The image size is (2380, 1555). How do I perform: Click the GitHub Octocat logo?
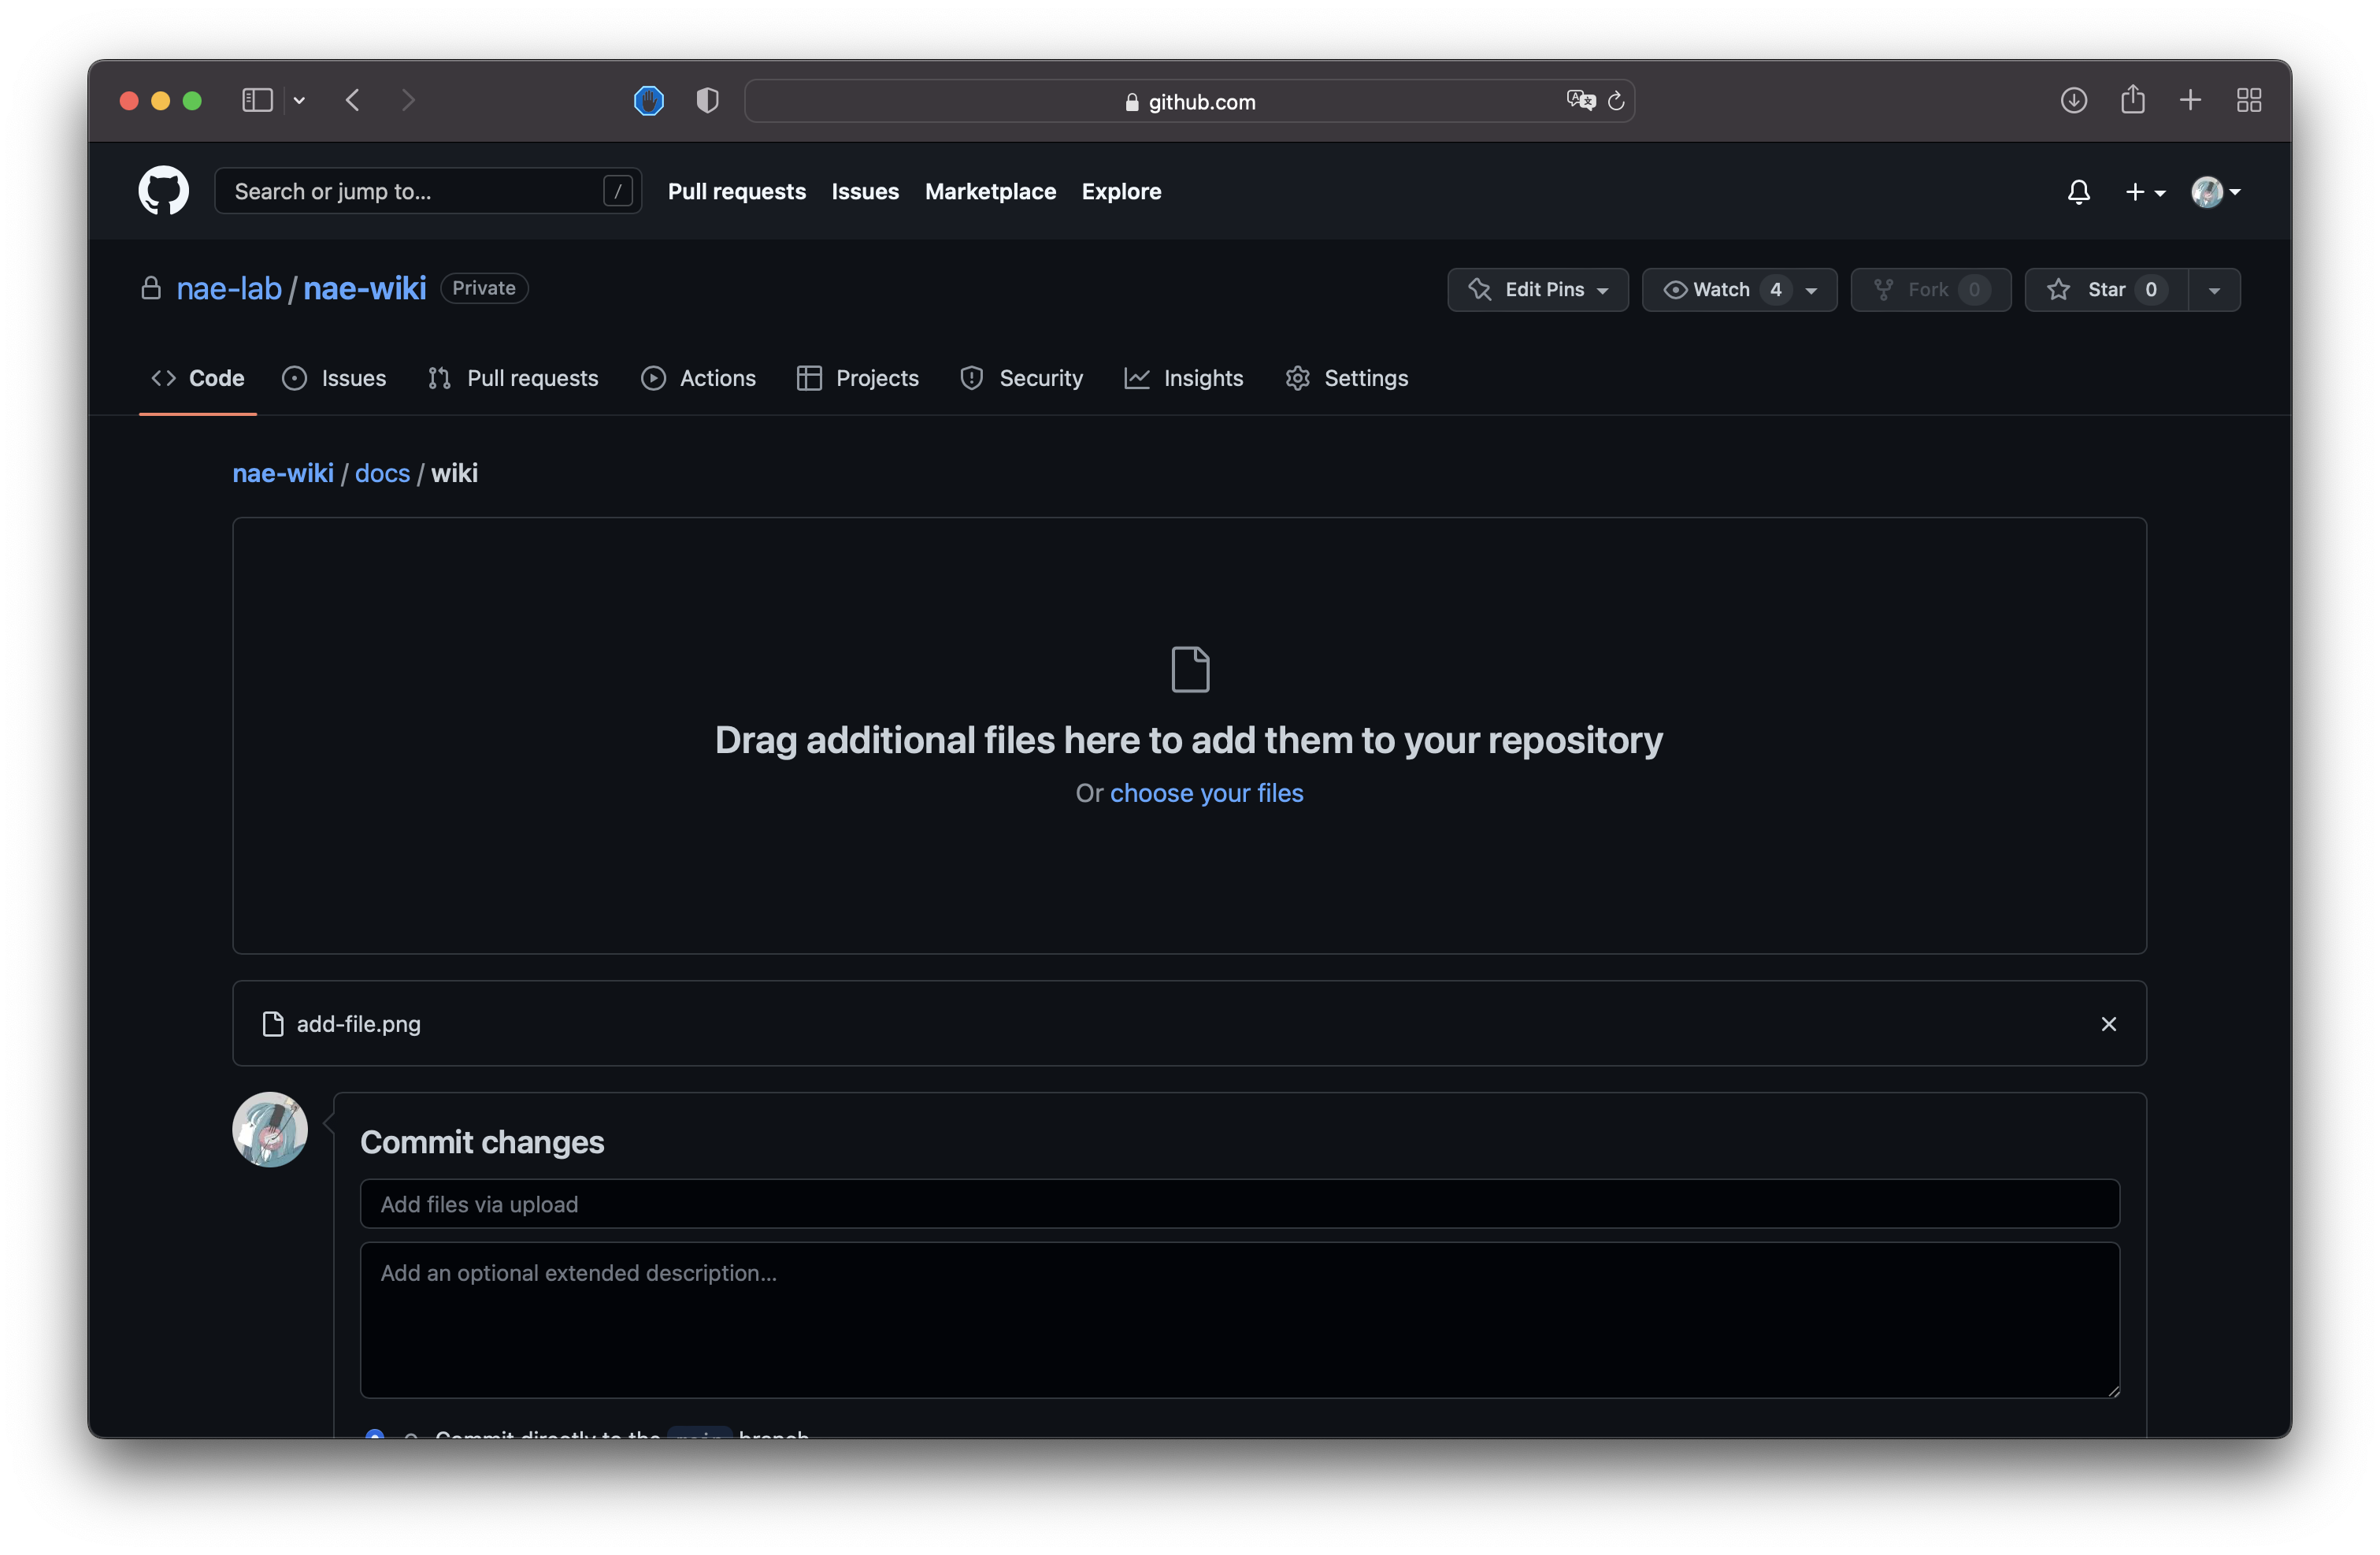pyautogui.click(x=163, y=190)
